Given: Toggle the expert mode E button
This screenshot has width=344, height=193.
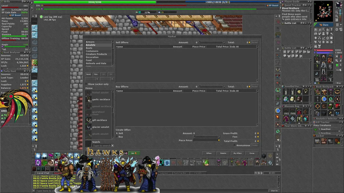Looking at the screenshot, I should (x=341, y=65).
